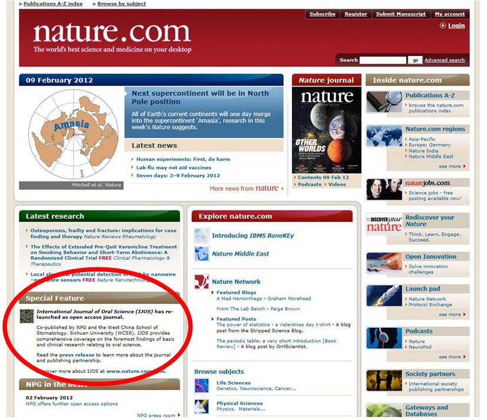Open the press release link

[x=77, y=355]
